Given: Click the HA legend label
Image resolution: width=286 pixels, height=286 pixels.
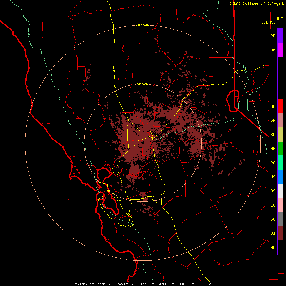Looking at the screenshot, I should [273, 106].
